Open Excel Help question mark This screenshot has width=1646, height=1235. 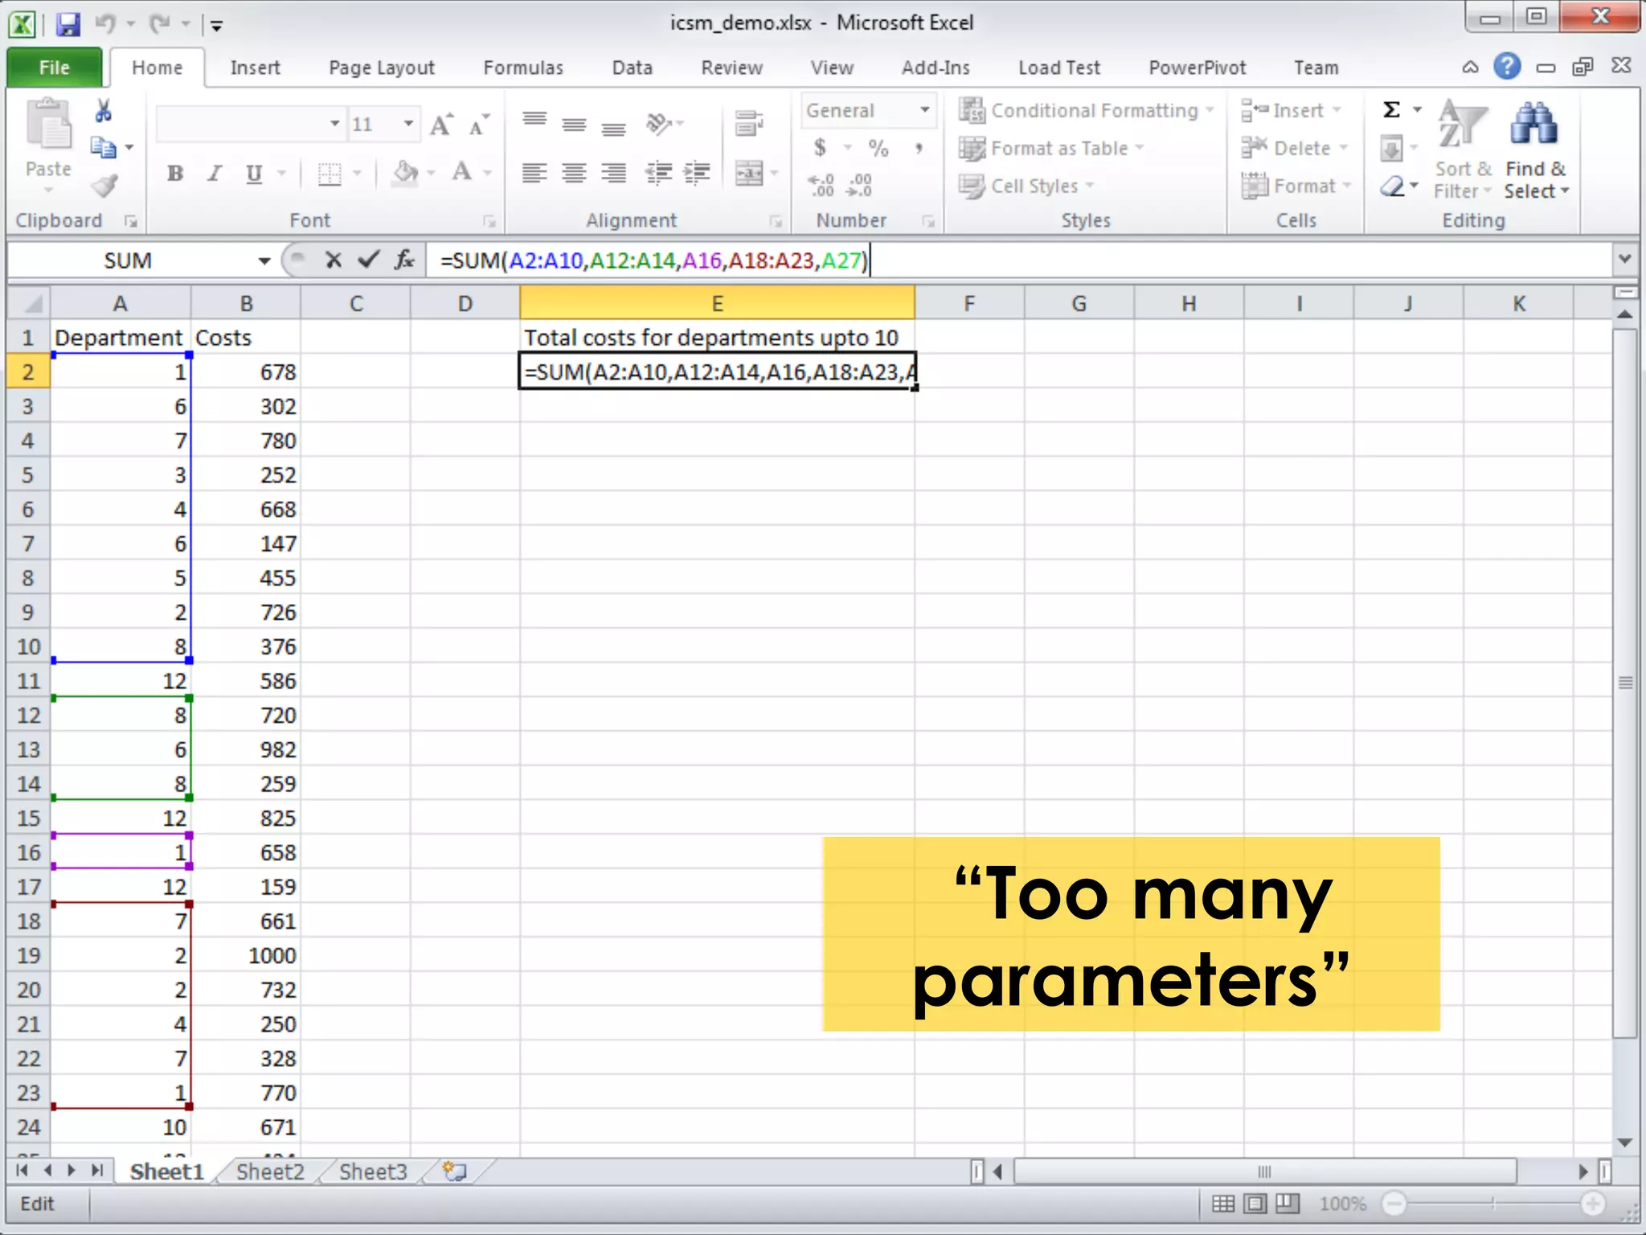click(1507, 67)
